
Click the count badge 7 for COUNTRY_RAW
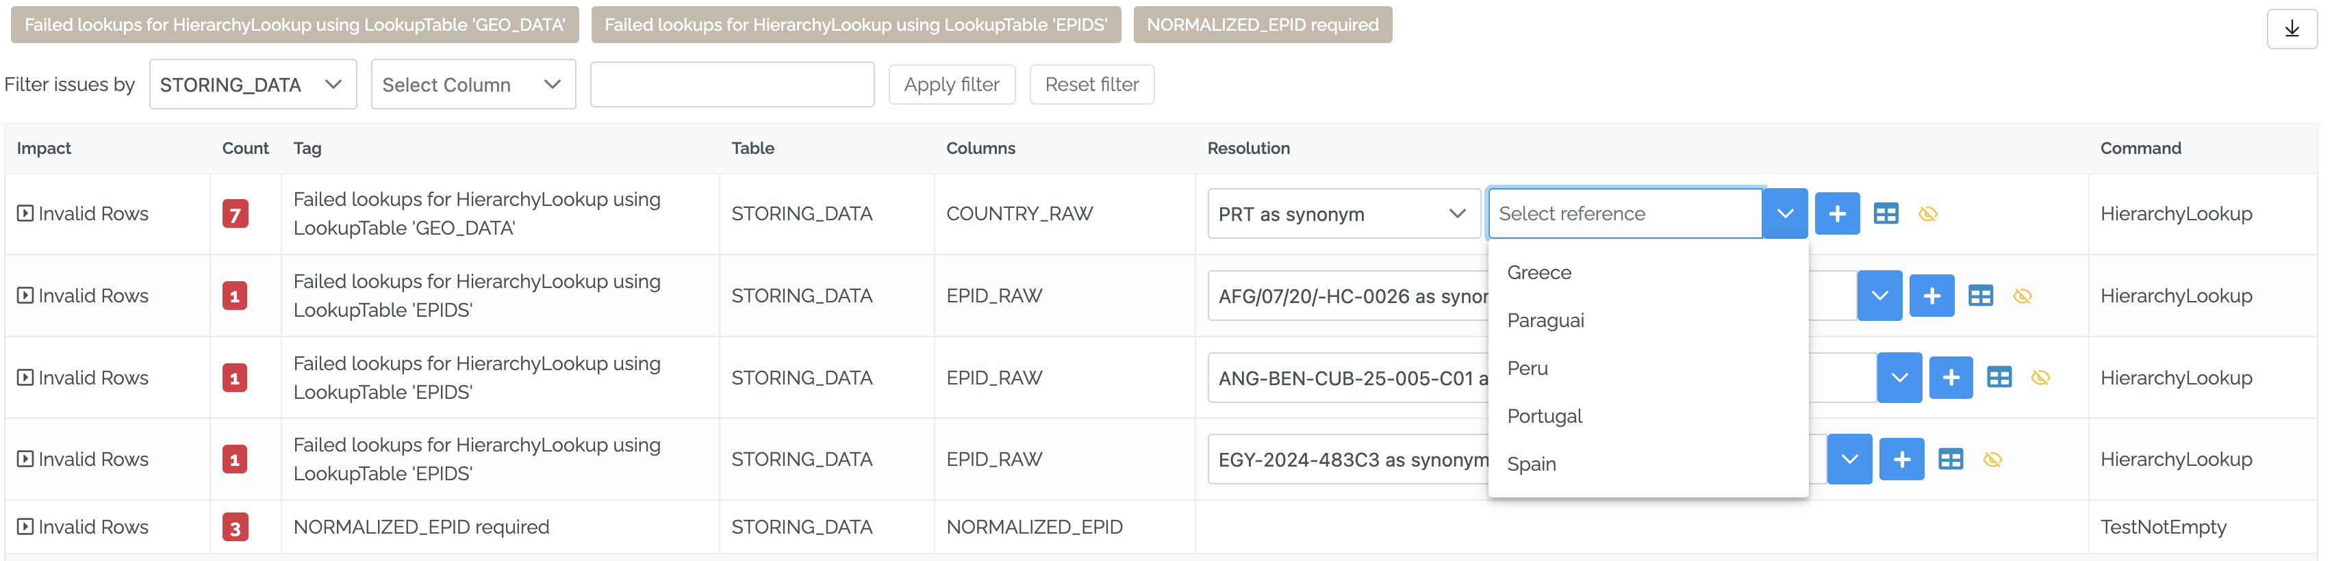tap(236, 214)
